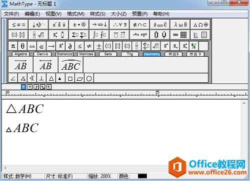Insert square brackets template from small bar
Screen dimensions: 250x181
tap(117, 46)
